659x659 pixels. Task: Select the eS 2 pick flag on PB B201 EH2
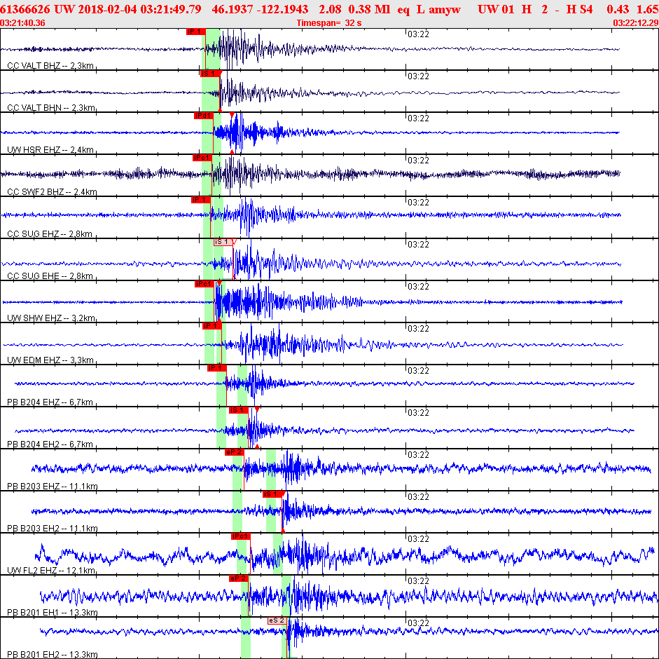pyautogui.click(x=277, y=620)
